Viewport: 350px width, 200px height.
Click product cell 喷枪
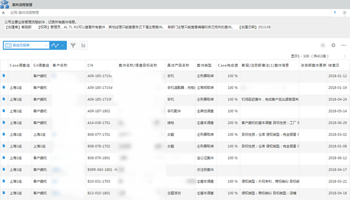[170, 123]
